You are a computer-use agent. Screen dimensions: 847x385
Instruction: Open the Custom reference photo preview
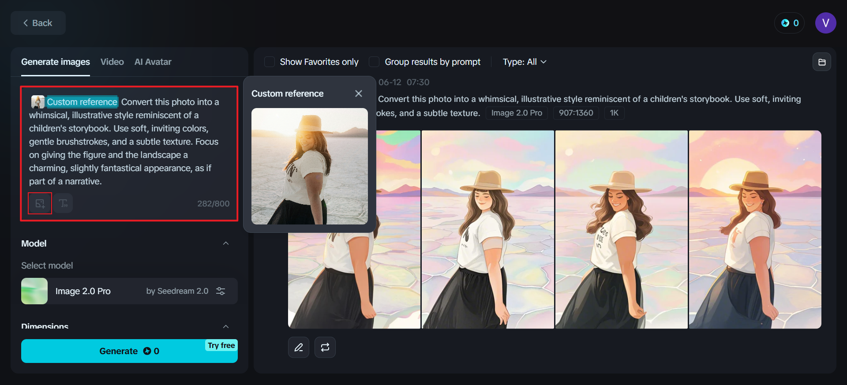[310, 166]
